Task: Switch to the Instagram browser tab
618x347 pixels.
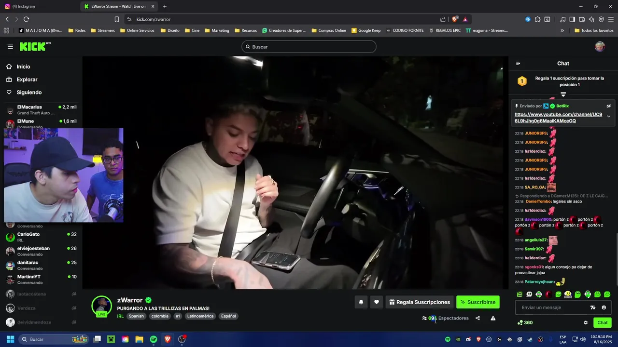Action: tap(39, 6)
